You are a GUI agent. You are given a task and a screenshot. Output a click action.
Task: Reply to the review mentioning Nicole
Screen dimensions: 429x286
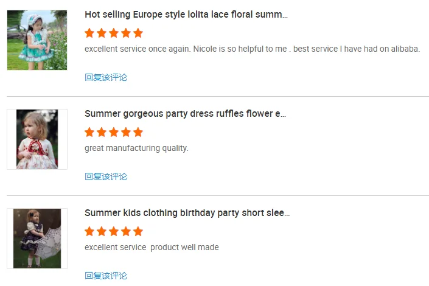[x=106, y=77]
